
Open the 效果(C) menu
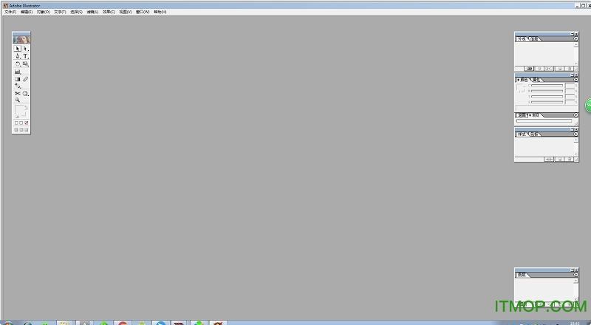point(109,12)
